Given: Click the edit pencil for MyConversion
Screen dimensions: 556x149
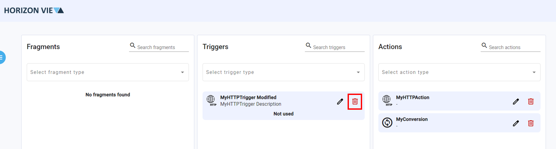Looking at the screenshot, I should [516, 123].
